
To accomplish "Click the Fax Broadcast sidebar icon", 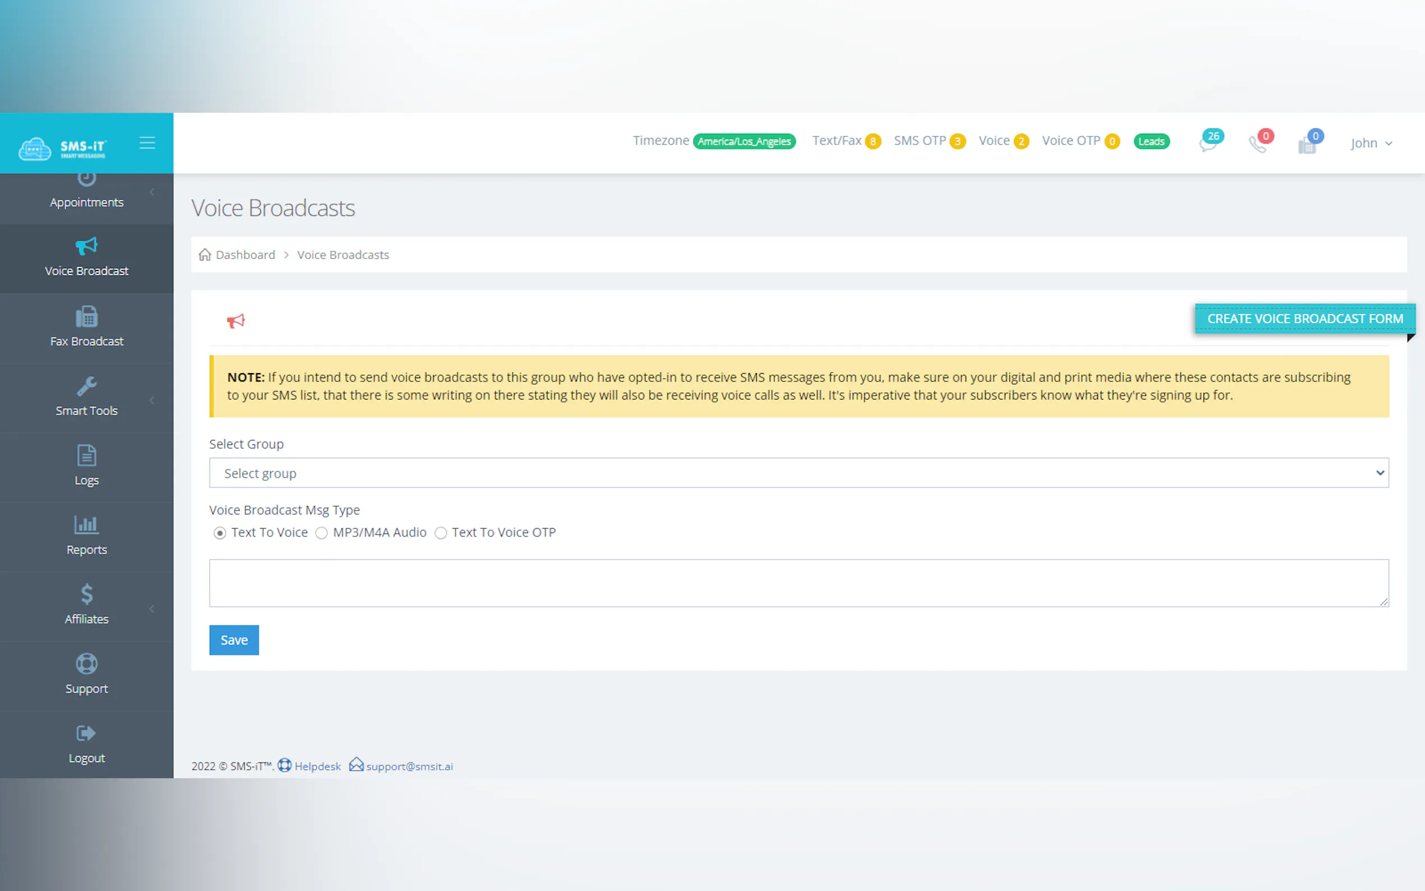I will coord(86,317).
